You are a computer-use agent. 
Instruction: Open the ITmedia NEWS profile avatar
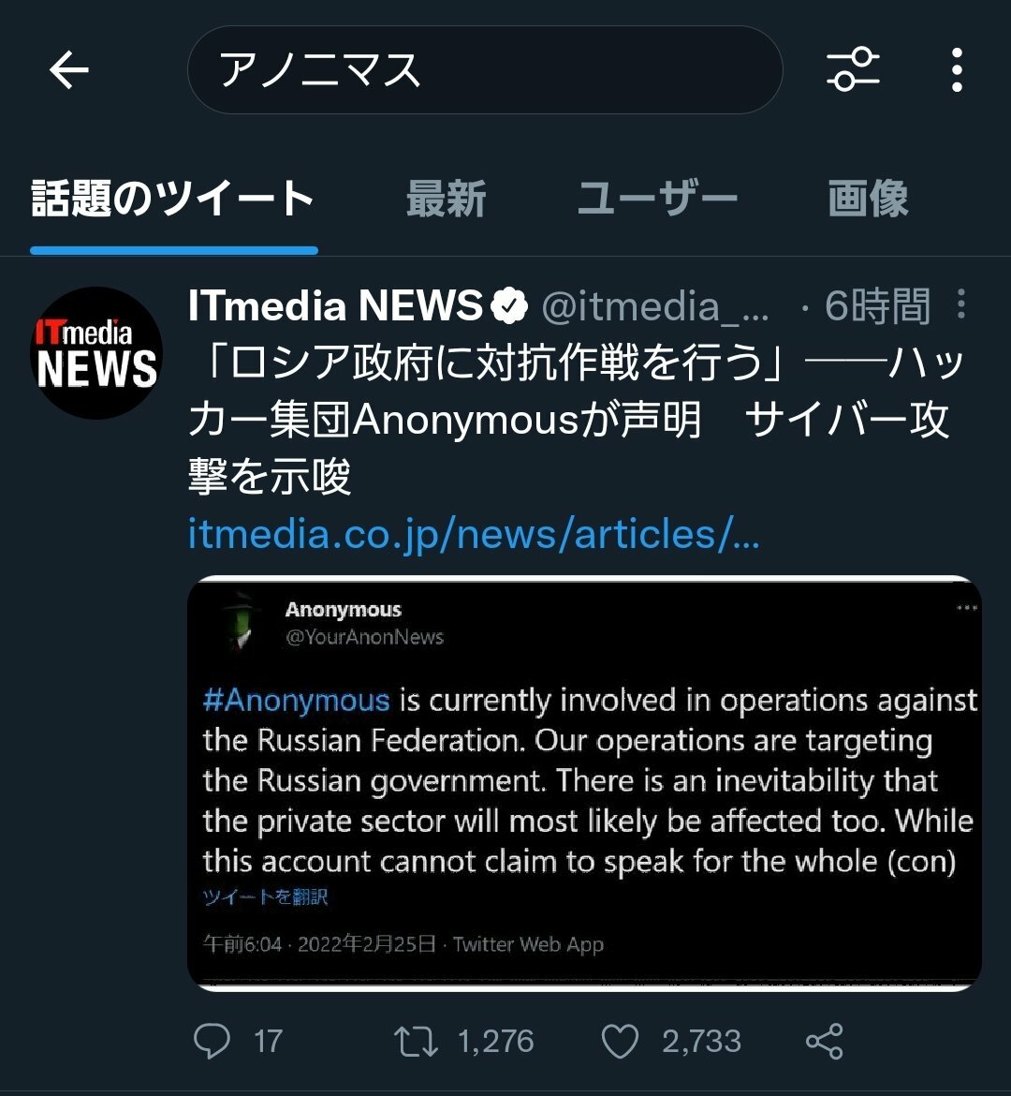coord(96,353)
